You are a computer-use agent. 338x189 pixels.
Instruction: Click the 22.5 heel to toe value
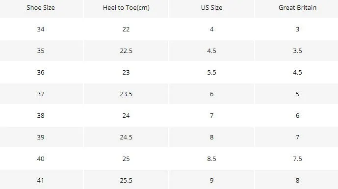(x=126, y=51)
